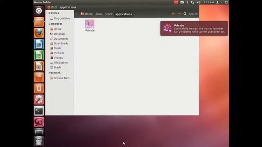Navigate to .local in the path bar
The width and height of the screenshot is (262, 147).
[x=99, y=14]
